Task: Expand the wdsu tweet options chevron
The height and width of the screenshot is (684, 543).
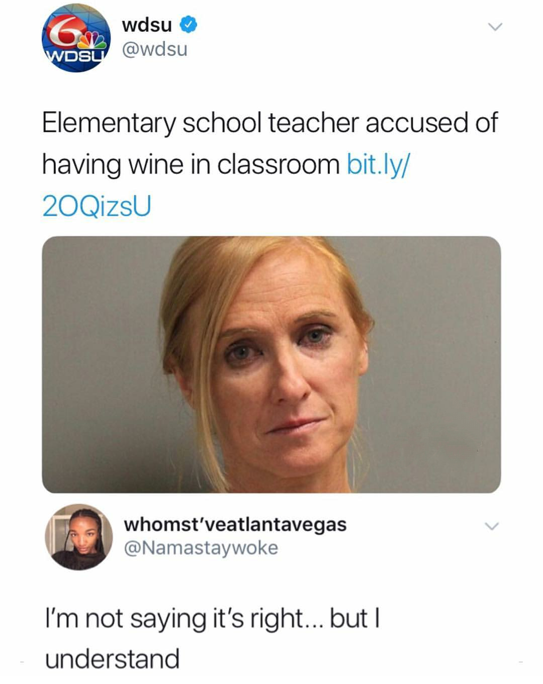Action: pos(495,26)
